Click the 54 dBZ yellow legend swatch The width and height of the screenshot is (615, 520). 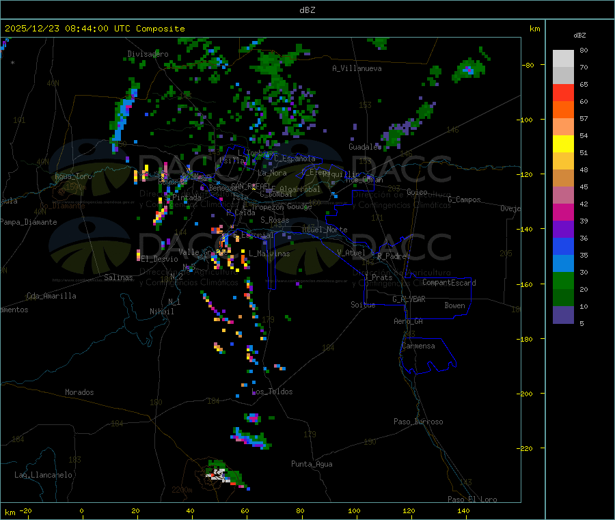563,144
